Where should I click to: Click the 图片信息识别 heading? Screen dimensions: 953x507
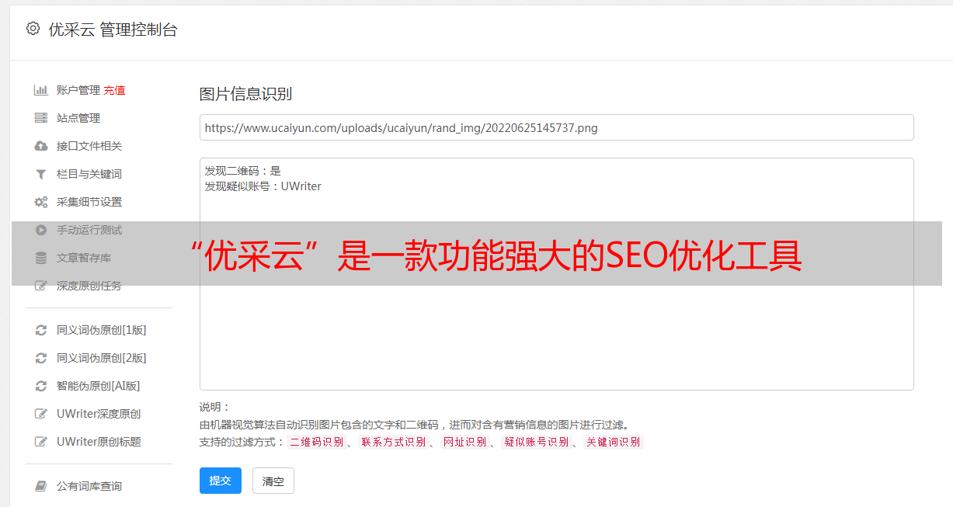[x=245, y=94]
